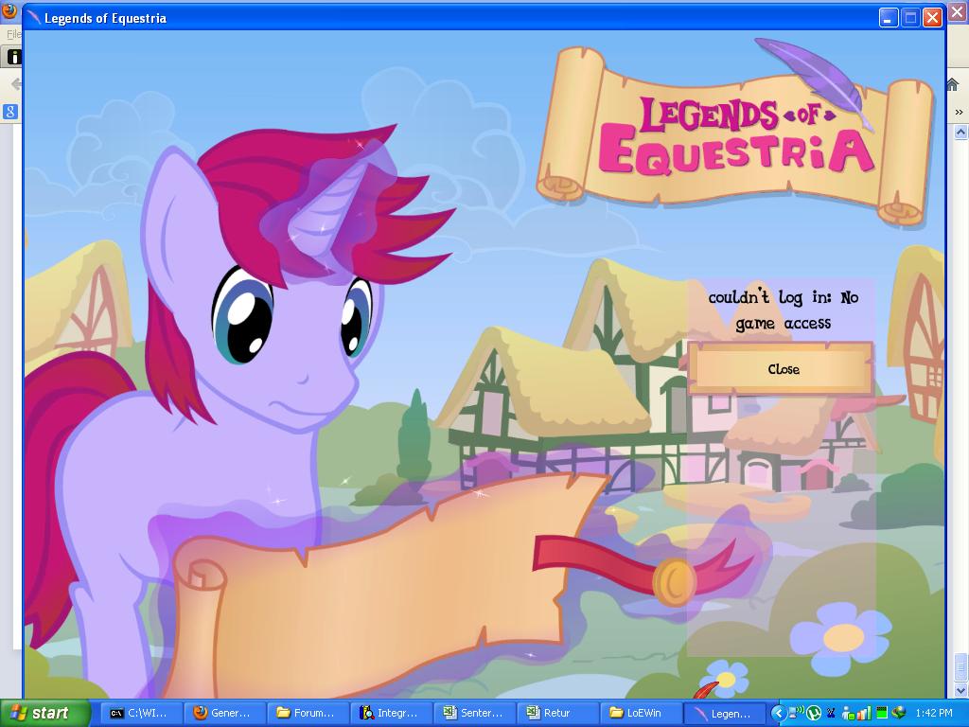This screenshot has height=727, width=969.
Task: Switch to the Gener... Firefox taskbar button
Action: [x=225, y=714]
